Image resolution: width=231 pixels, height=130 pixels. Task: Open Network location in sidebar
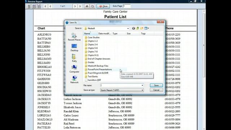coord(74,79)
